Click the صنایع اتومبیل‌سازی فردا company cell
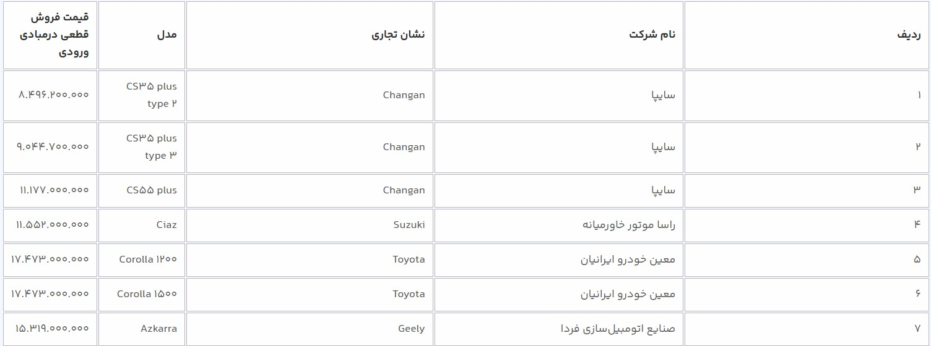 pyautogui.click(x=617, y=328)
